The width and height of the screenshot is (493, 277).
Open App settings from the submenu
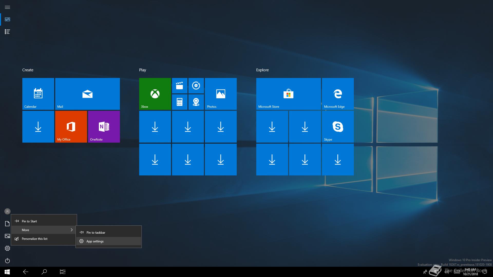(x=109, y=241)
